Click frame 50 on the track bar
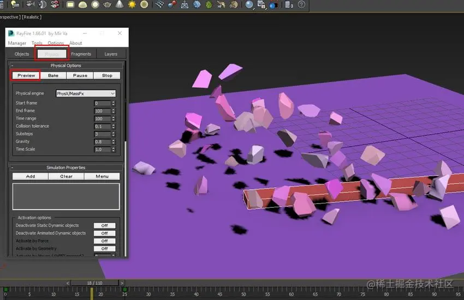The height and width of the screenshot is (300, 464). [x=243, y=294]
